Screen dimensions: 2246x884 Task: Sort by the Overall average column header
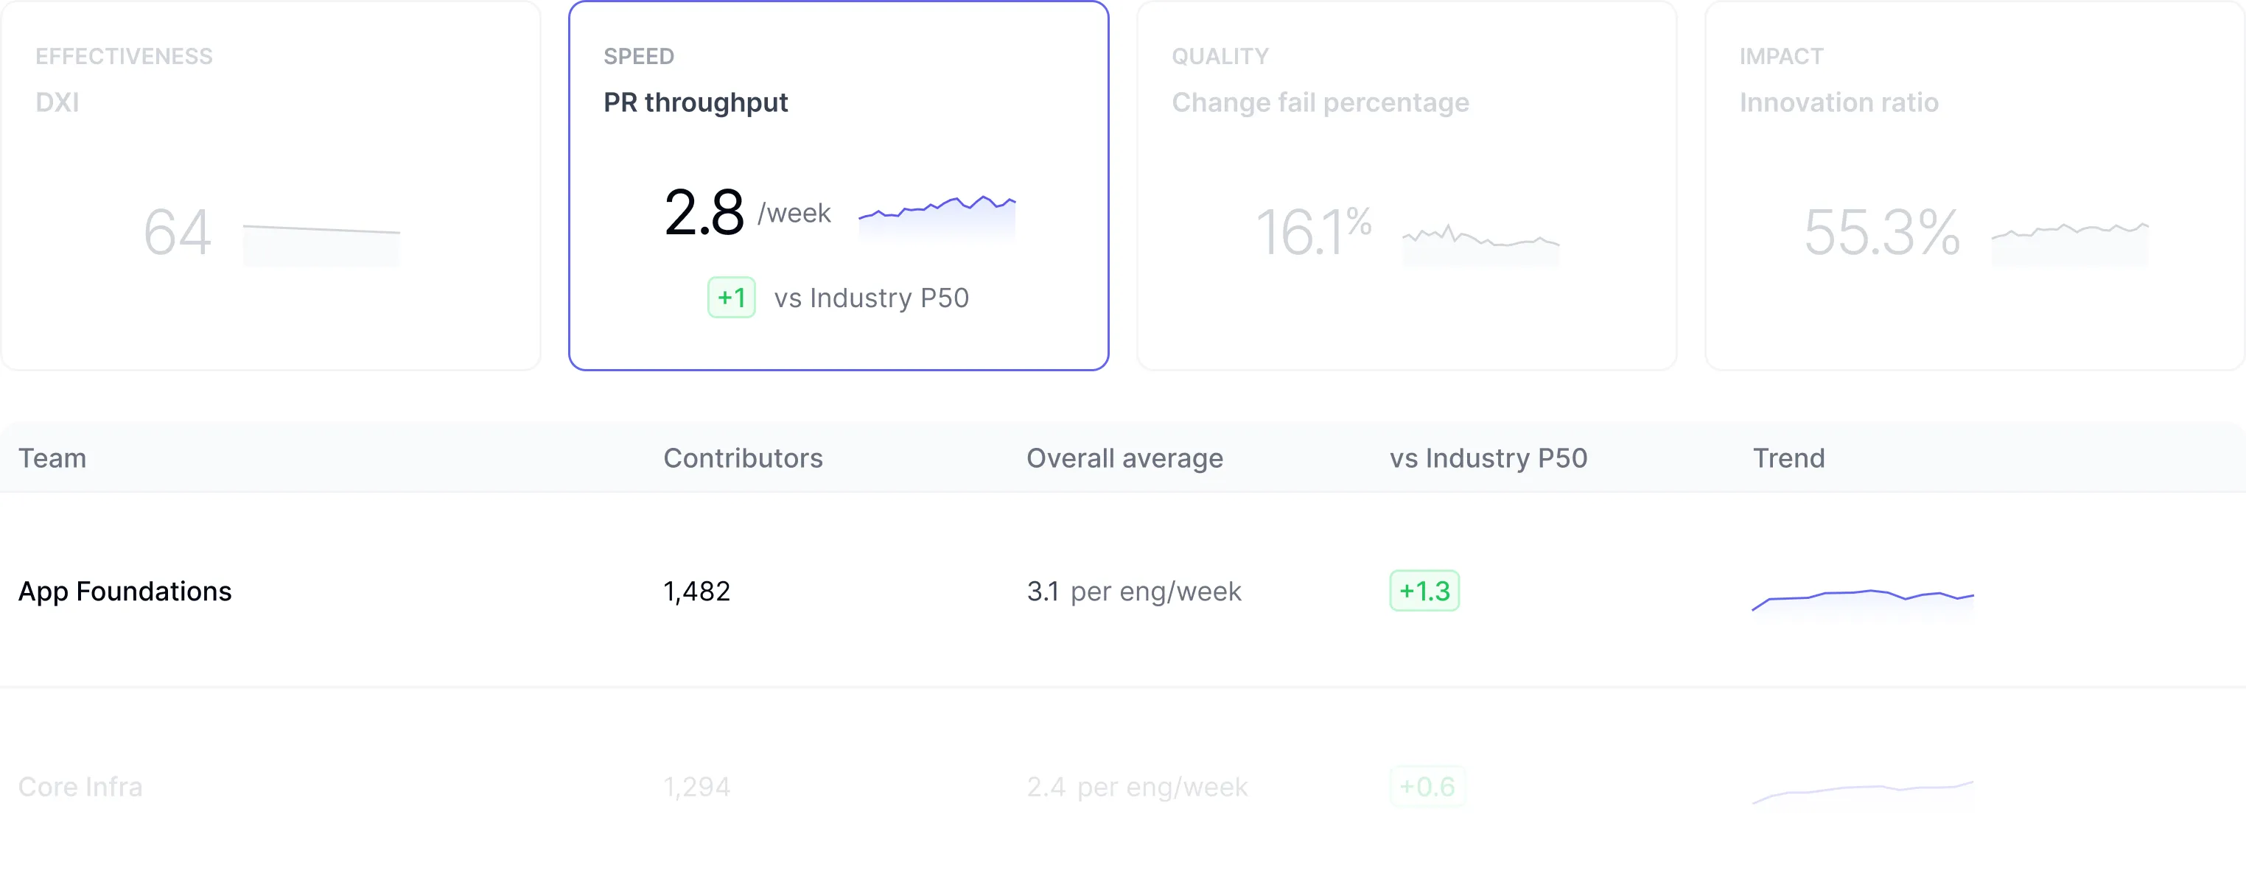pyautogui.click(x=1124, y=457)
